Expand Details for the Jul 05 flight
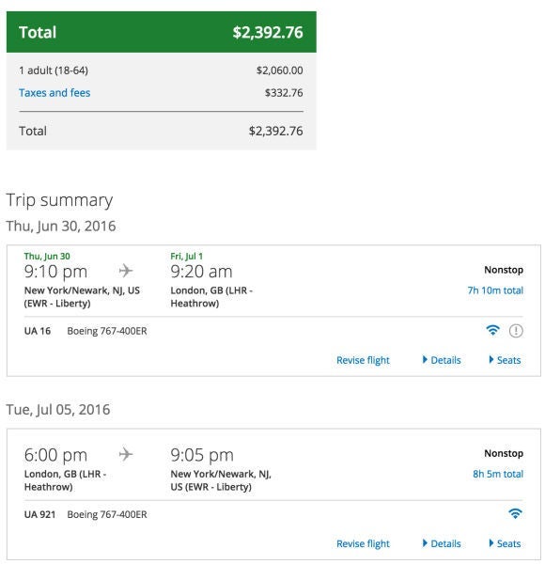545x564 pixels. coord(442,543)
